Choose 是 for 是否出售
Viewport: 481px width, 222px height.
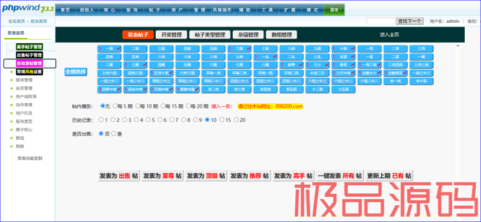(114, 134)
